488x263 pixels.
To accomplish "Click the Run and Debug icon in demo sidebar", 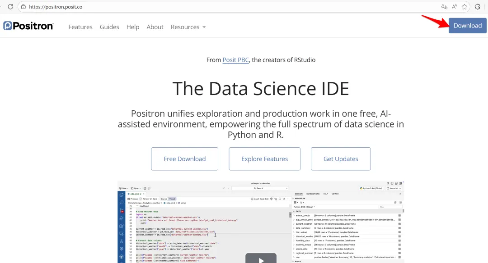I will tap(122, 218).
